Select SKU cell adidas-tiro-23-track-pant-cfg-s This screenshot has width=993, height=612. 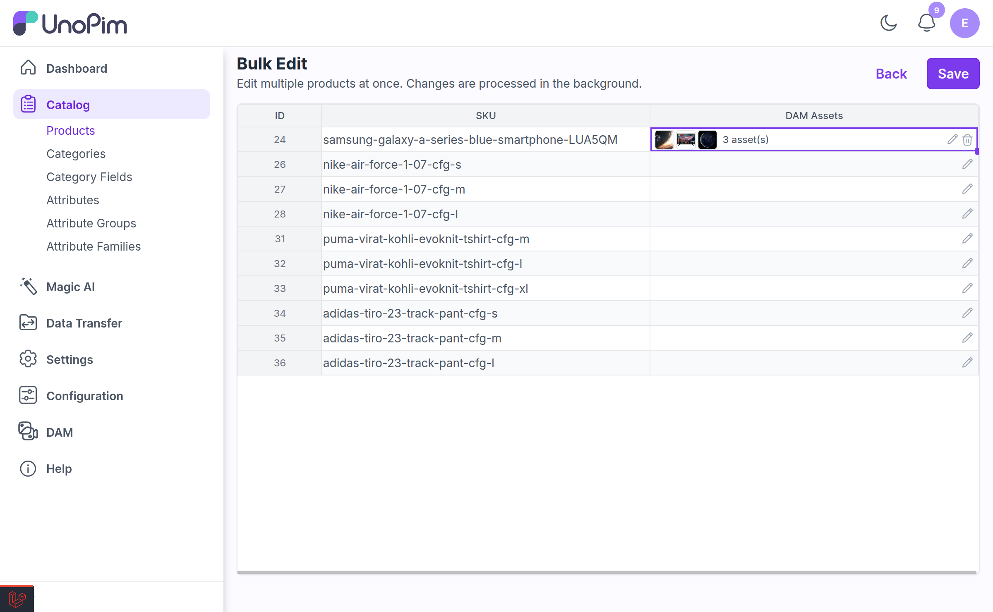486,313
